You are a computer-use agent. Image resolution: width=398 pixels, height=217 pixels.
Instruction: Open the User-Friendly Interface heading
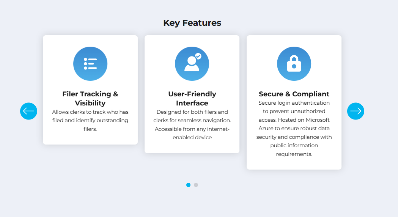192,98
